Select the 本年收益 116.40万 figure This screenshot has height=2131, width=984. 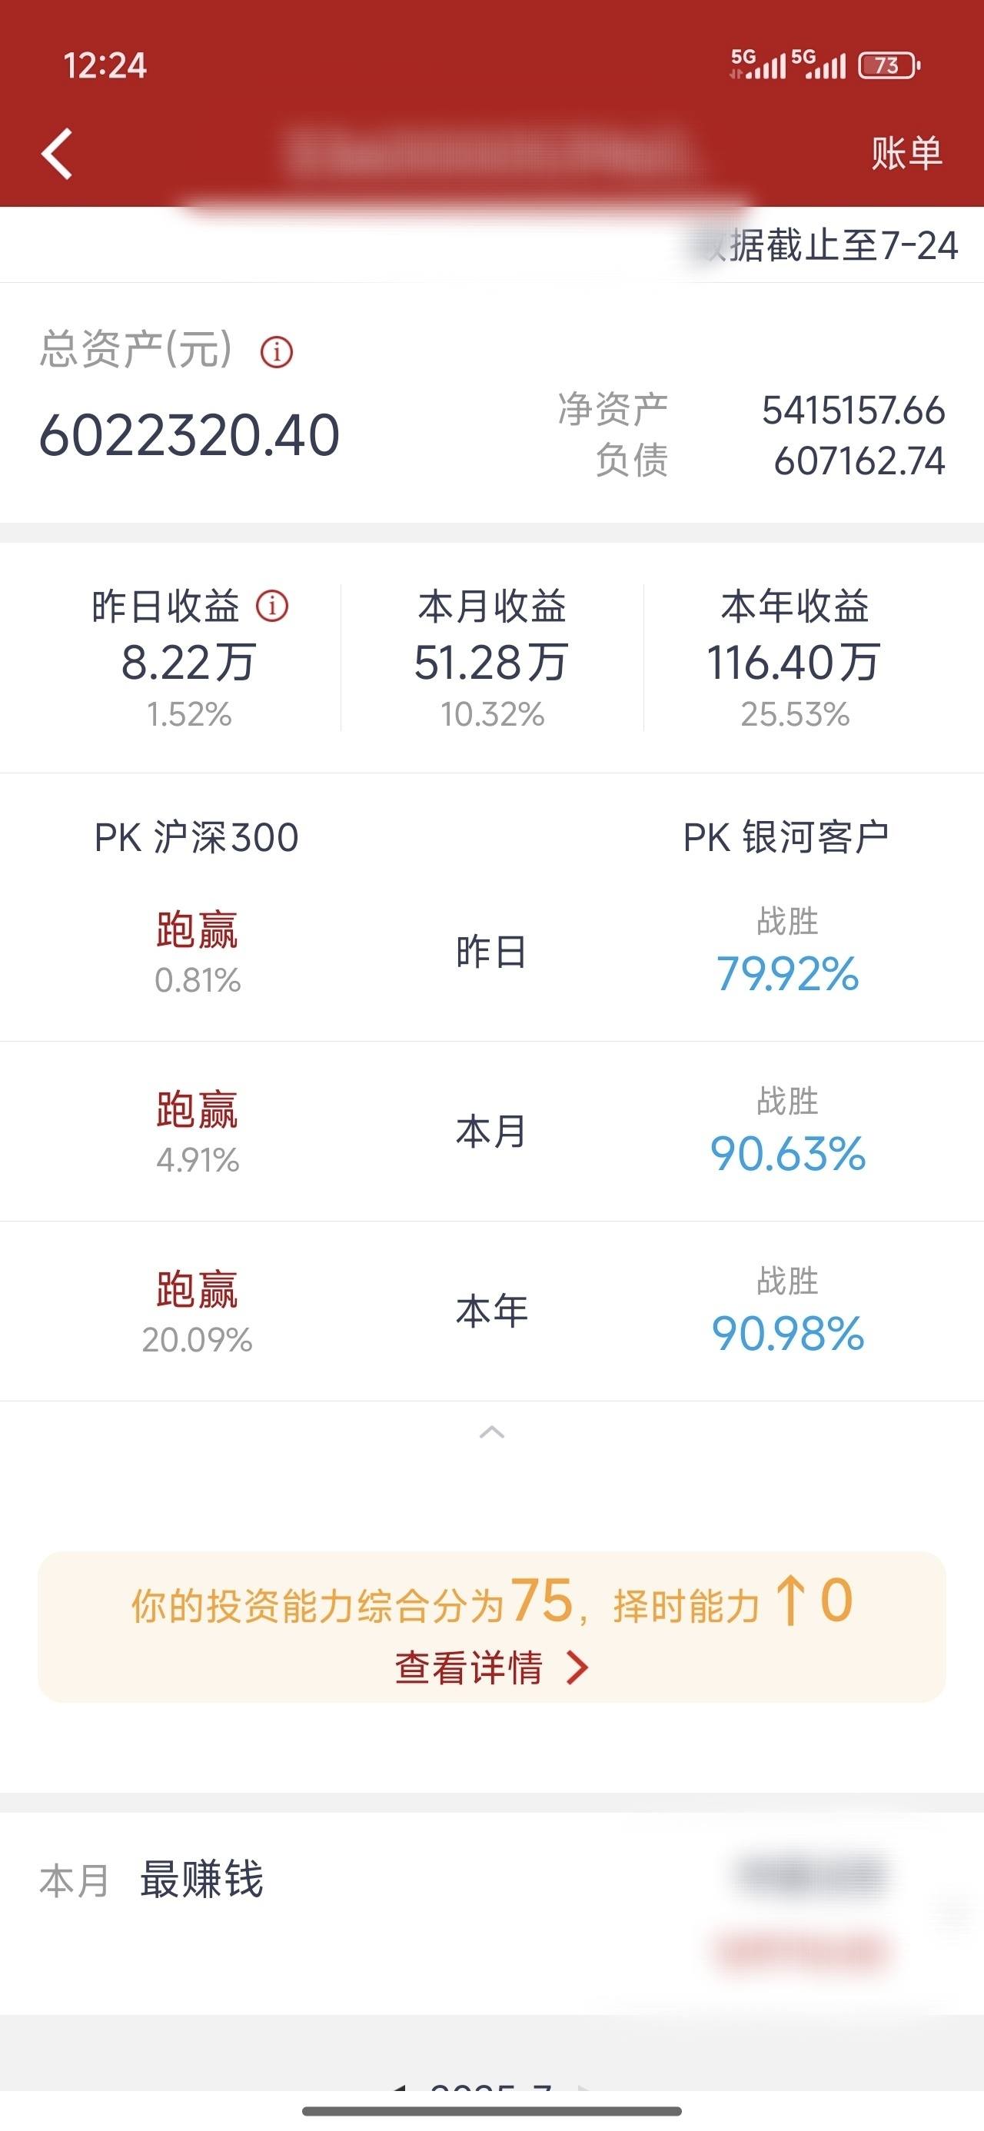click(793, 663)
